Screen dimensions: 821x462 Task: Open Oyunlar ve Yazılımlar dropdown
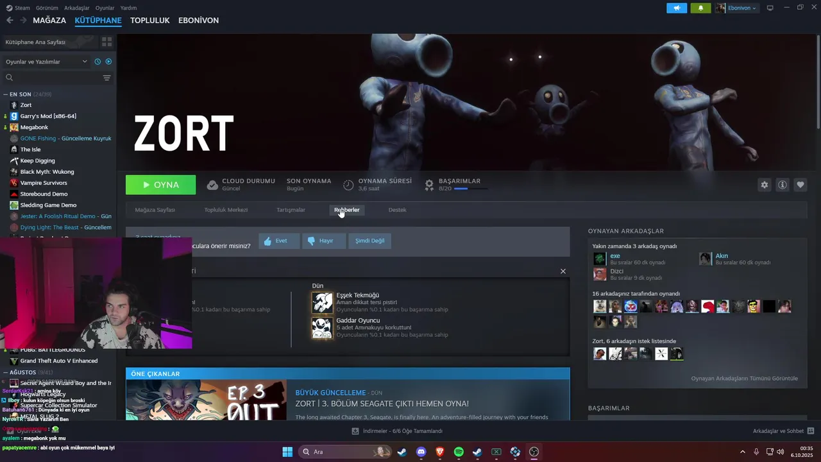point(46,62)
